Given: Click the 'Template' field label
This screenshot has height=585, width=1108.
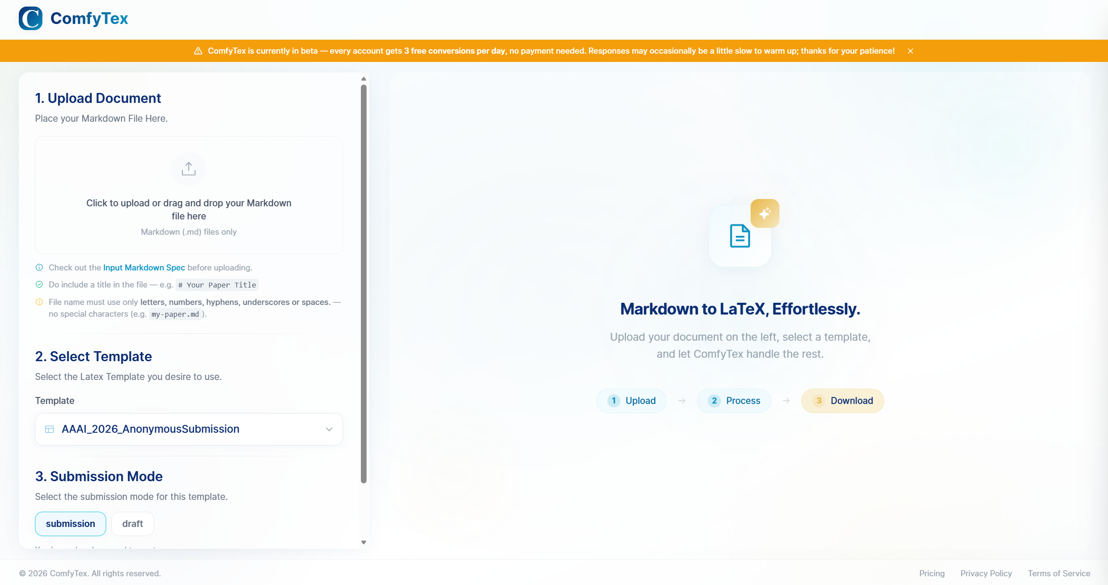Looking at the screenshot, I should pos(55,401).
